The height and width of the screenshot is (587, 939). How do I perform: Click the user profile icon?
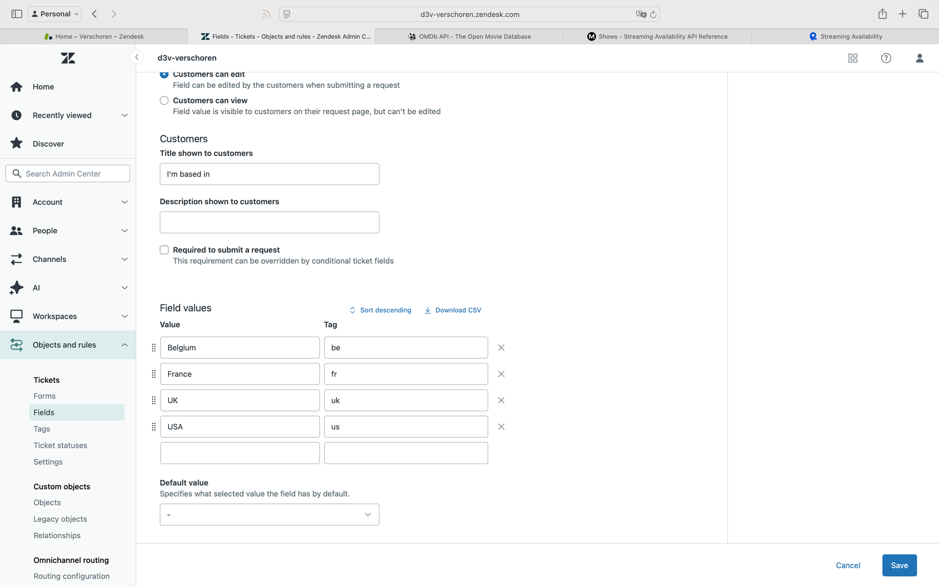pos(919,58)
